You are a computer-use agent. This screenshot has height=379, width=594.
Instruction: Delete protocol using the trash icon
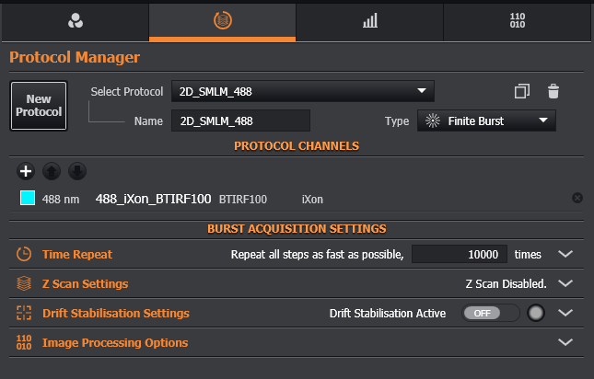point(553,91)
